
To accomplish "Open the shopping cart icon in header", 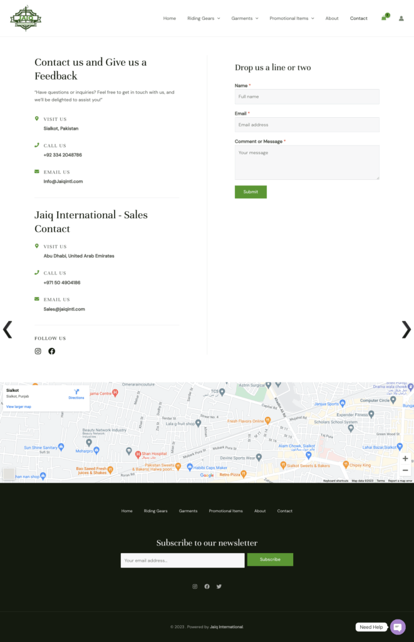I will point(384,18).
